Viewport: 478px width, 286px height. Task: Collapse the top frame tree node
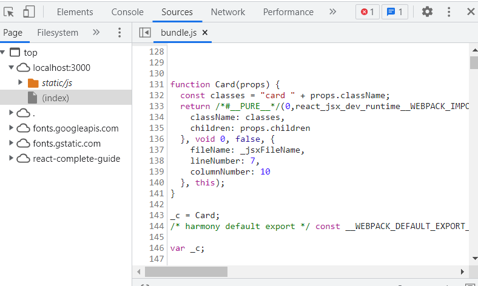pos(3,52)
